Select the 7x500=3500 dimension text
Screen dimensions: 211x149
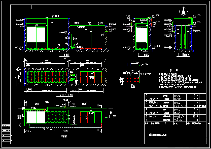coord(91,91)
